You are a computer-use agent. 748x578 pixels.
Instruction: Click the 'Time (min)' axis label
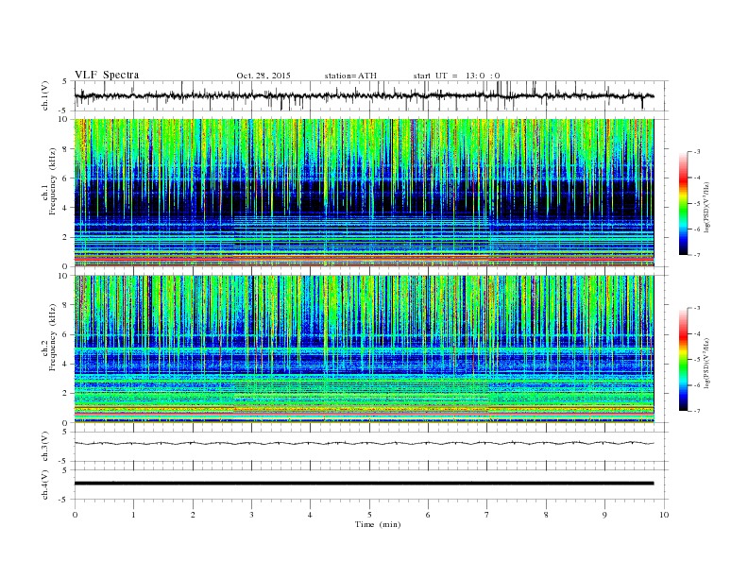pos(378,524)
